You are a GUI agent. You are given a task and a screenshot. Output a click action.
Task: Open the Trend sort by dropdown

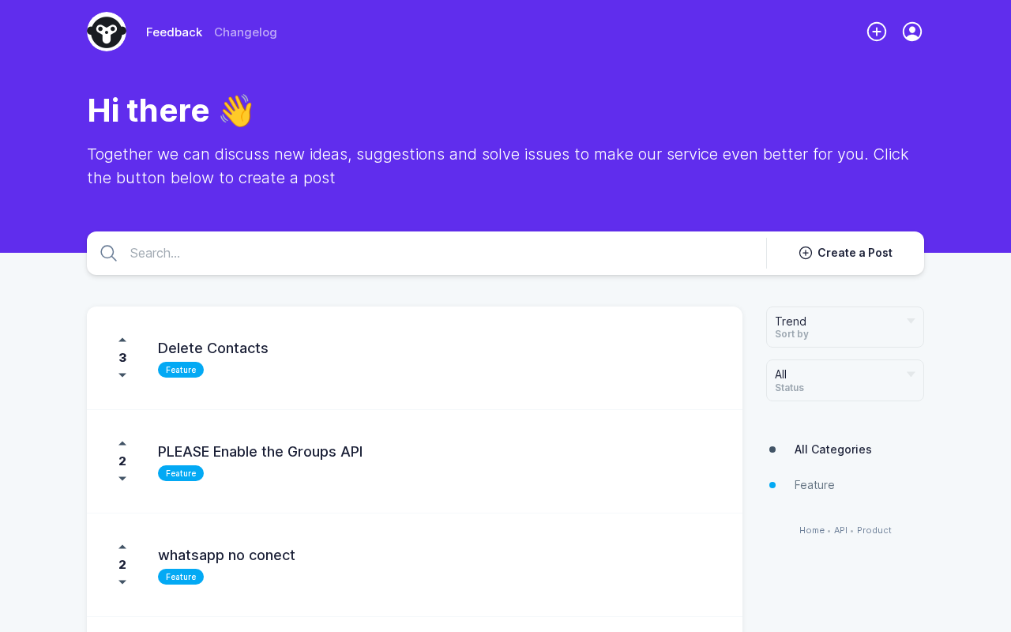[x=844, y=327]
